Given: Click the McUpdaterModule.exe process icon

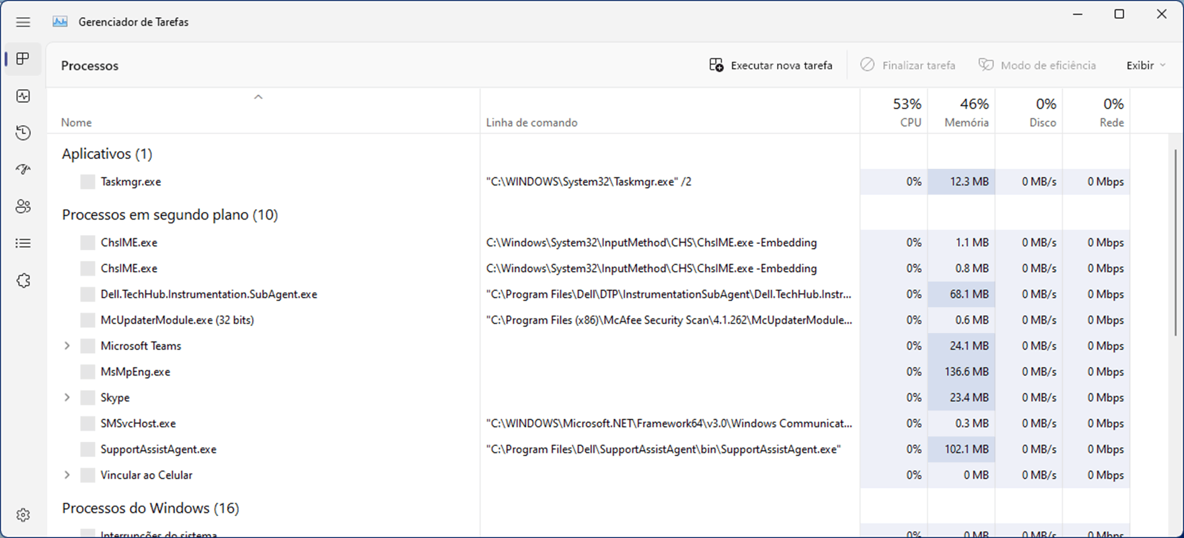Looking at the screenshot, I should tap(88, 320).
